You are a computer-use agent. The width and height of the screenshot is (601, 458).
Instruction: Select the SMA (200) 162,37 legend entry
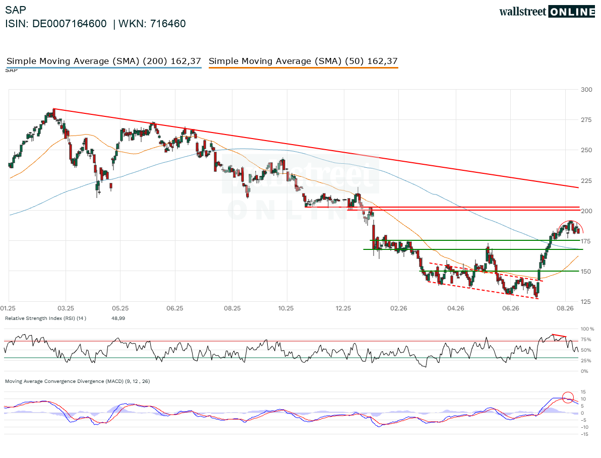point(103,61)
